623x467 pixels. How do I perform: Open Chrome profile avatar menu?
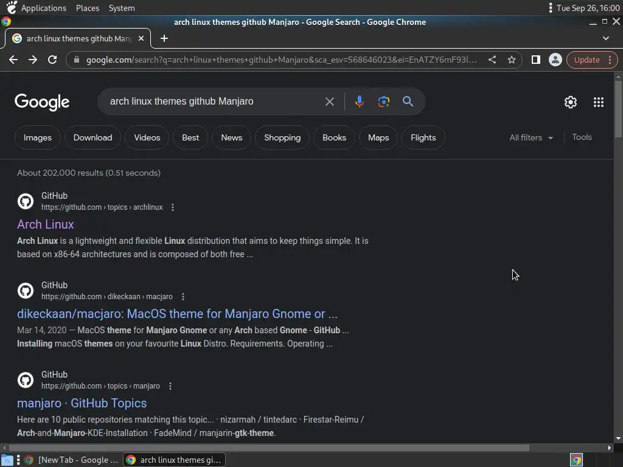coord(555,60)
